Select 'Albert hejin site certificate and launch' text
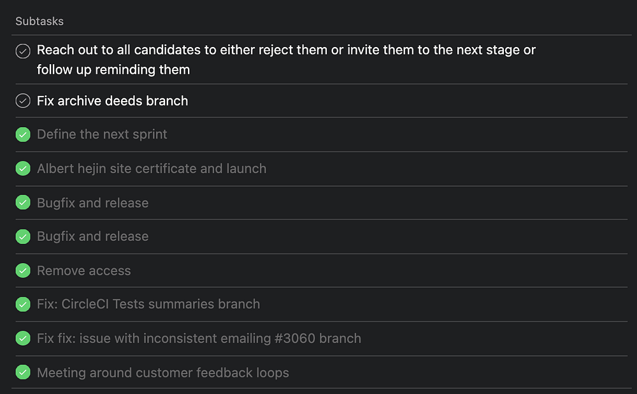Screen dimensions: 637x394 click(152, 169)
